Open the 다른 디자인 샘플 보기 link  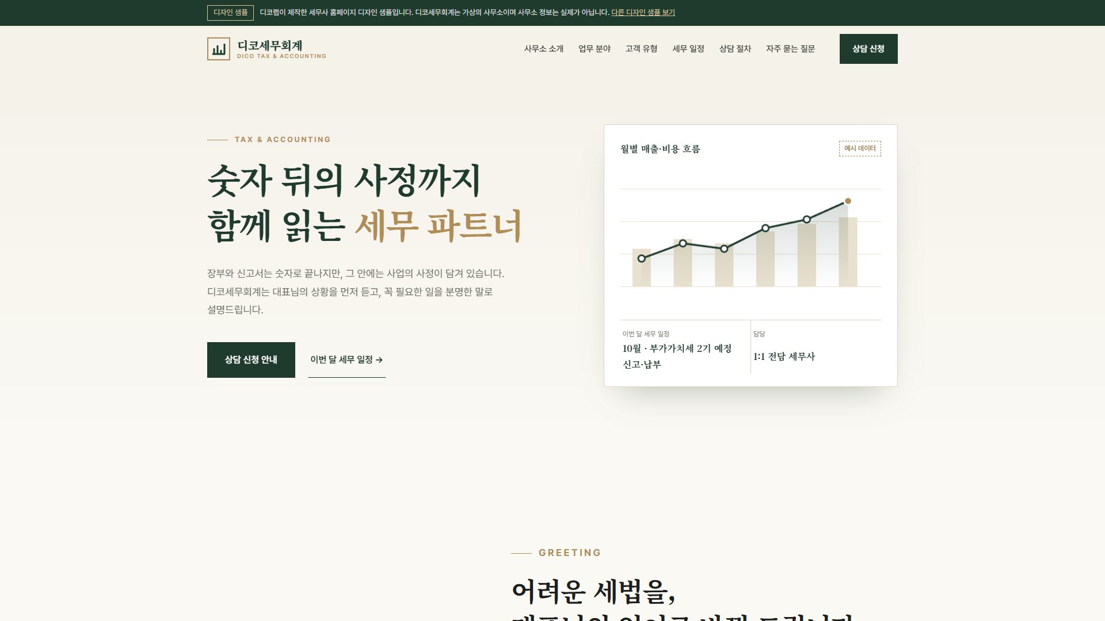(x=643, y=13)
